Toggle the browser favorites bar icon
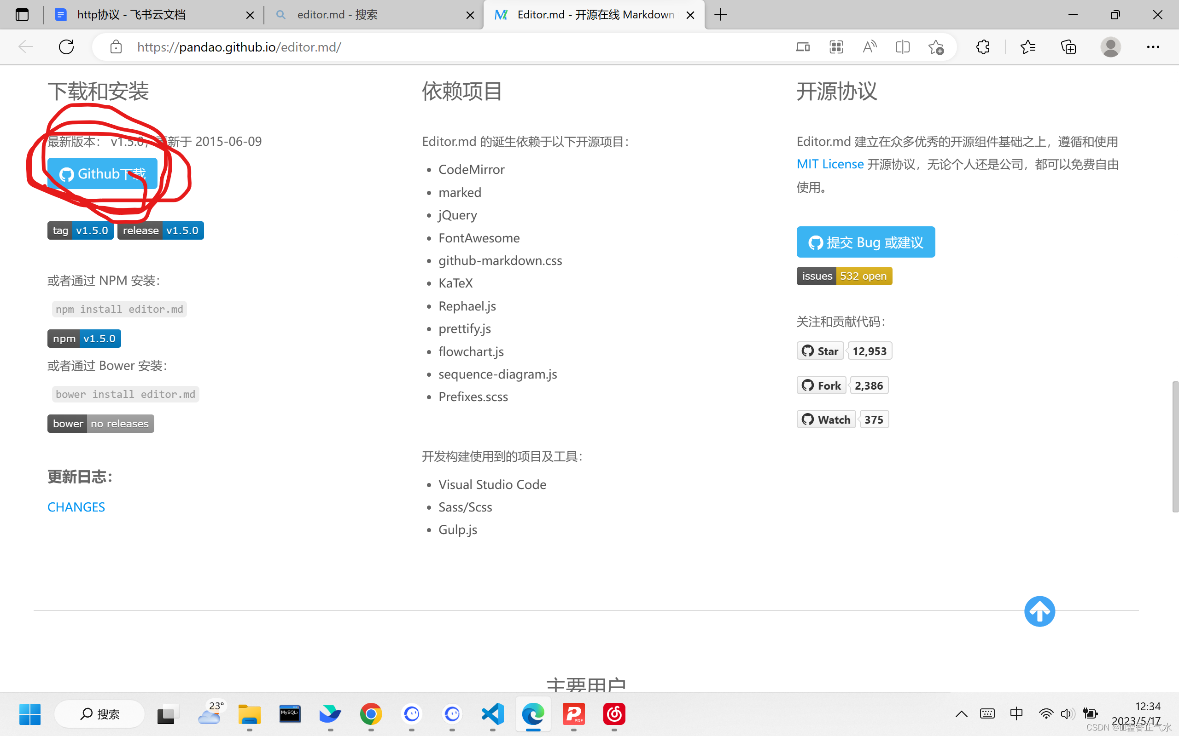The image size is (1179, 736). [x=1028, y=46]
